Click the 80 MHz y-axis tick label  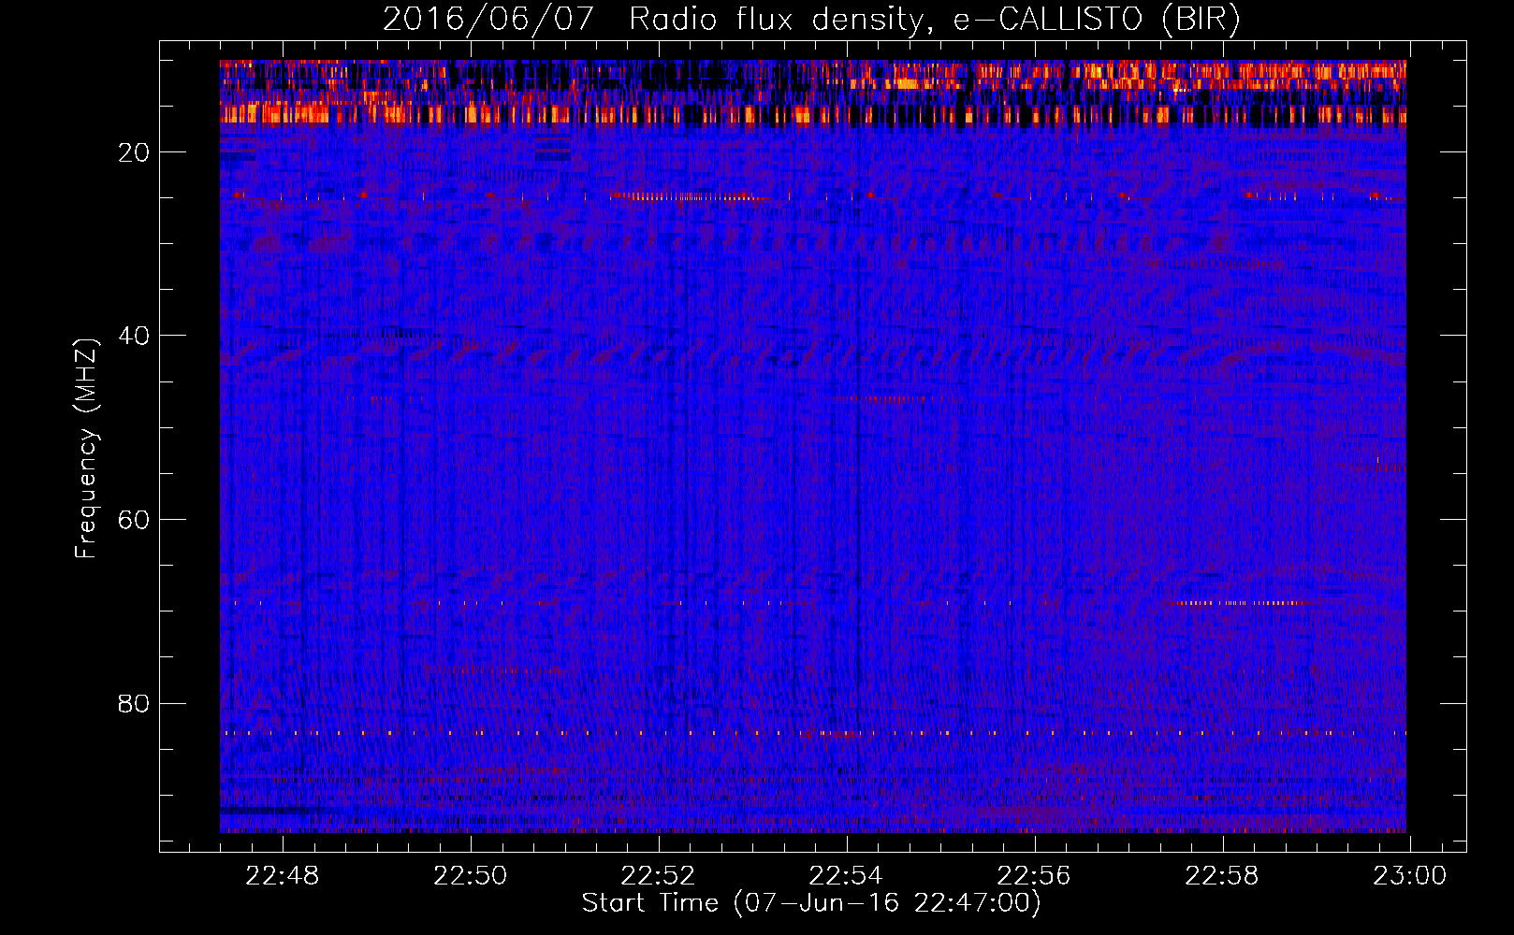point(134,703)
